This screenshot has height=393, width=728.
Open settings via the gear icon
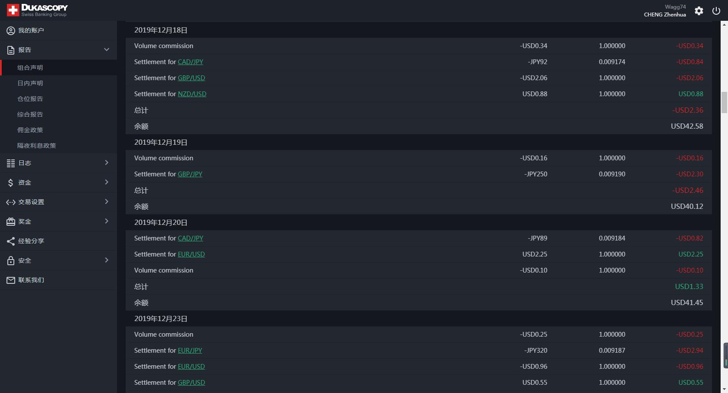(x=699, y=11)
